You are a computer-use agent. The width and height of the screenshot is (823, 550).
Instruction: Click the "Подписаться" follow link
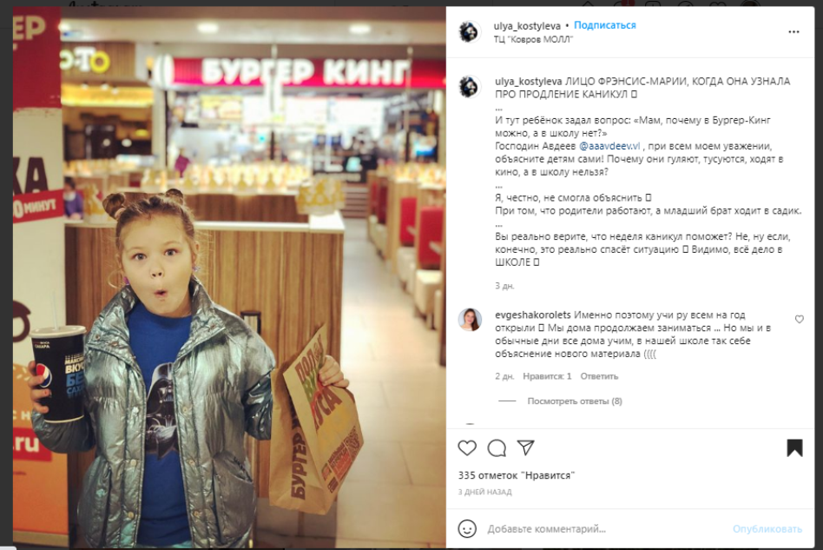tap(604, 25)
